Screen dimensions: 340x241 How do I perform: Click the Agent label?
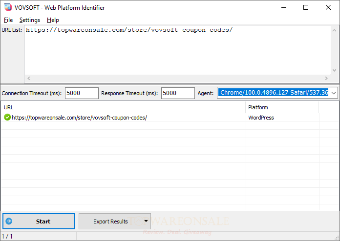point(205,93)
